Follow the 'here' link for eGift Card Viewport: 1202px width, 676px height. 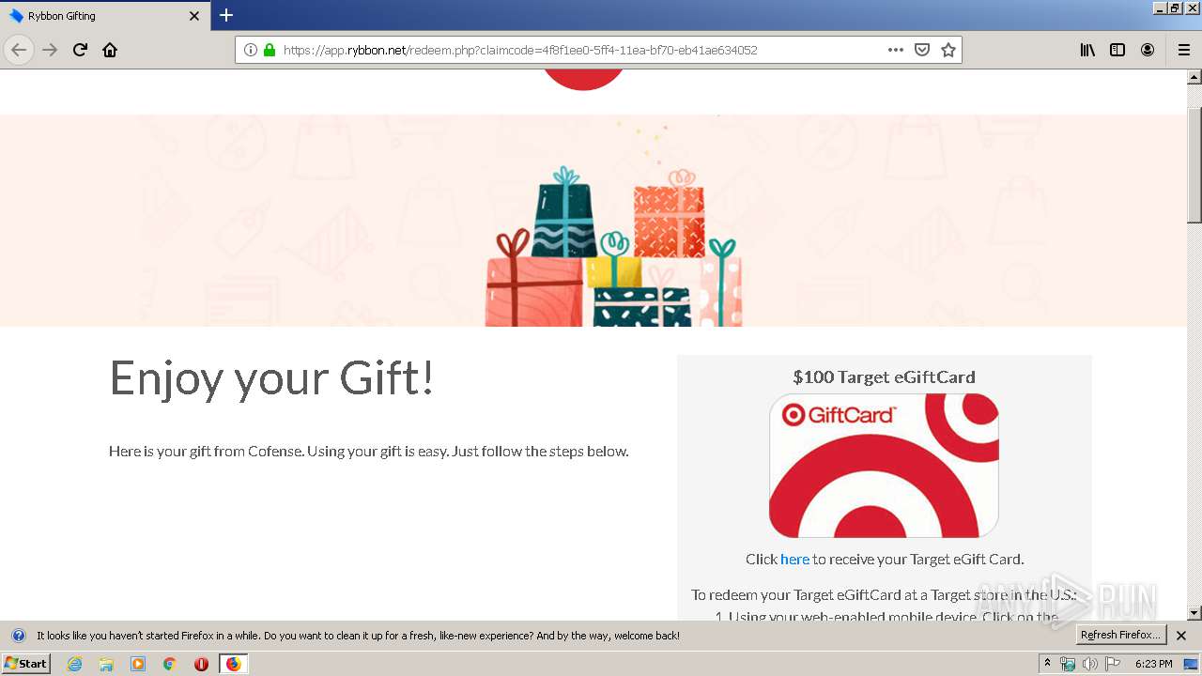click(794, 559)
